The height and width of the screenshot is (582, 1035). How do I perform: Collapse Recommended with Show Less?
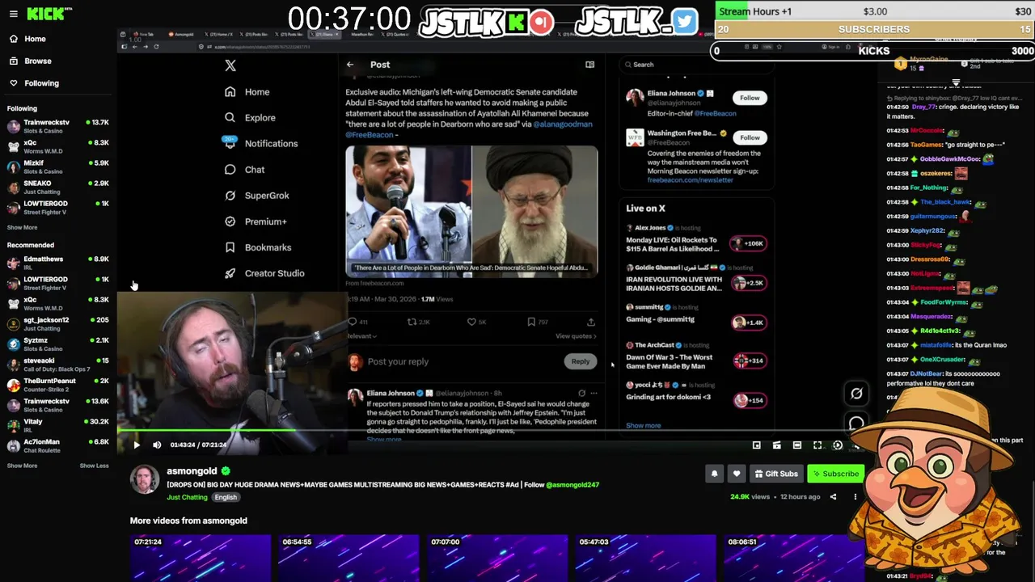click(x=94, y=466)
